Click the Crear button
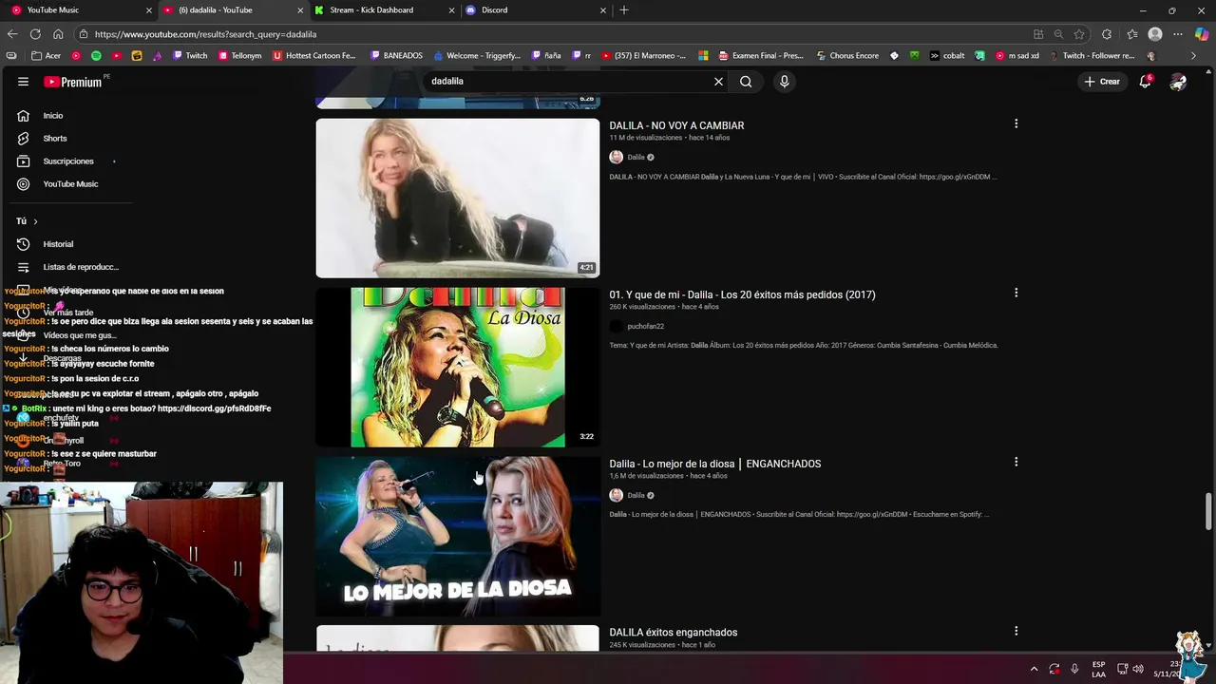The image size is (1216, 684). click(1102, 82)
